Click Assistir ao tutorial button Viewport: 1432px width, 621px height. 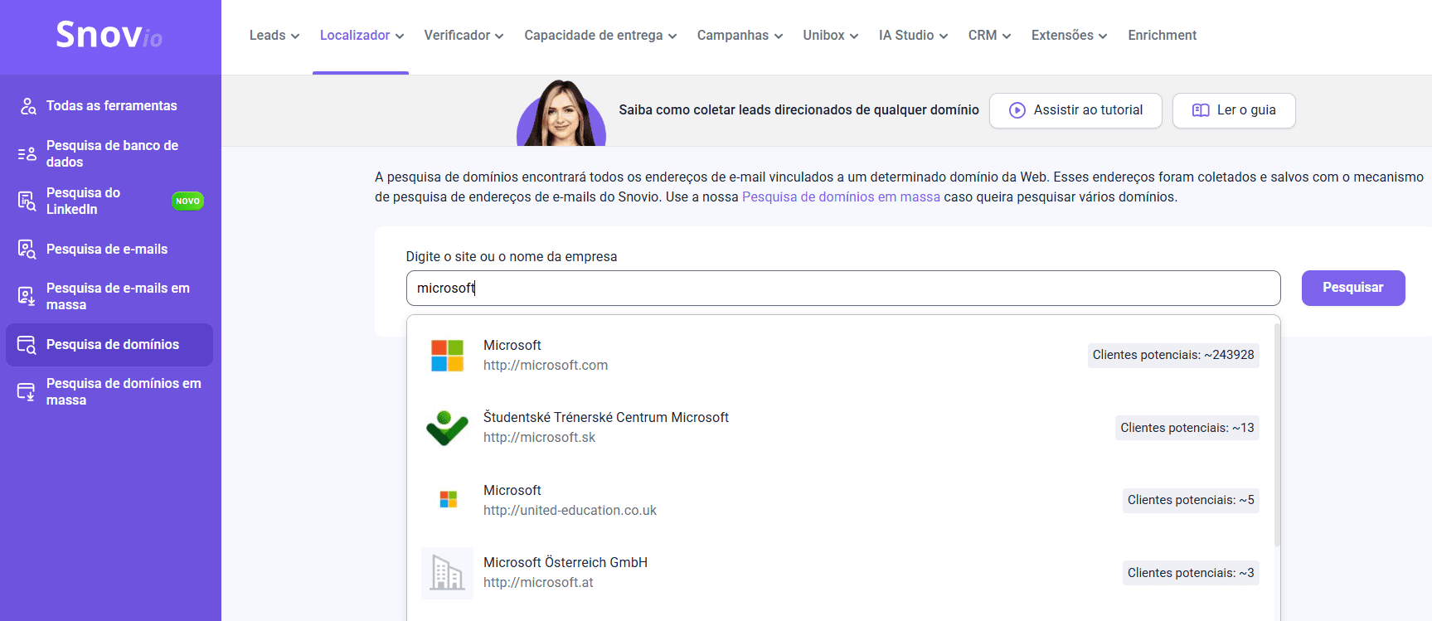point(1075,110)
